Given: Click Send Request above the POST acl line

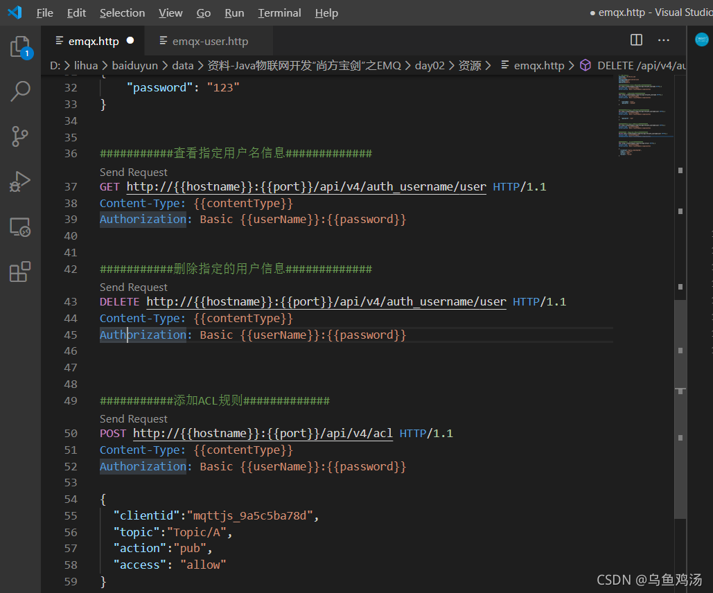Looking at the screenshot, I should pyautogui.click(x=133, y=418).
